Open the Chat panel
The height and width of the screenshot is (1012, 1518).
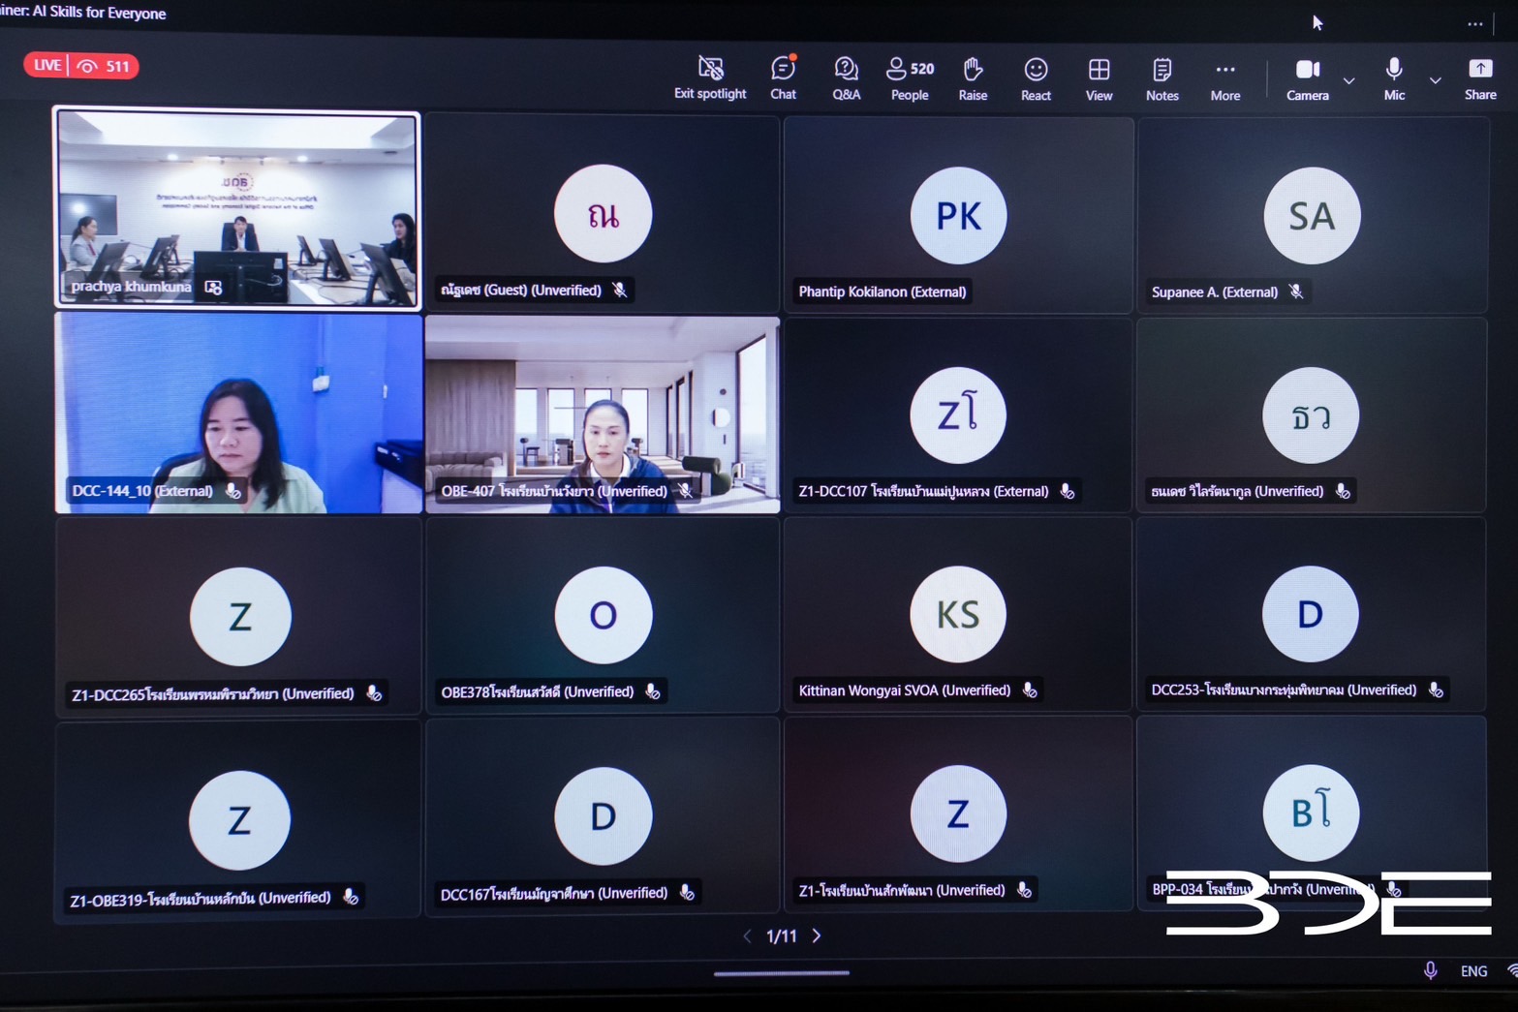(x=783, y=77)
